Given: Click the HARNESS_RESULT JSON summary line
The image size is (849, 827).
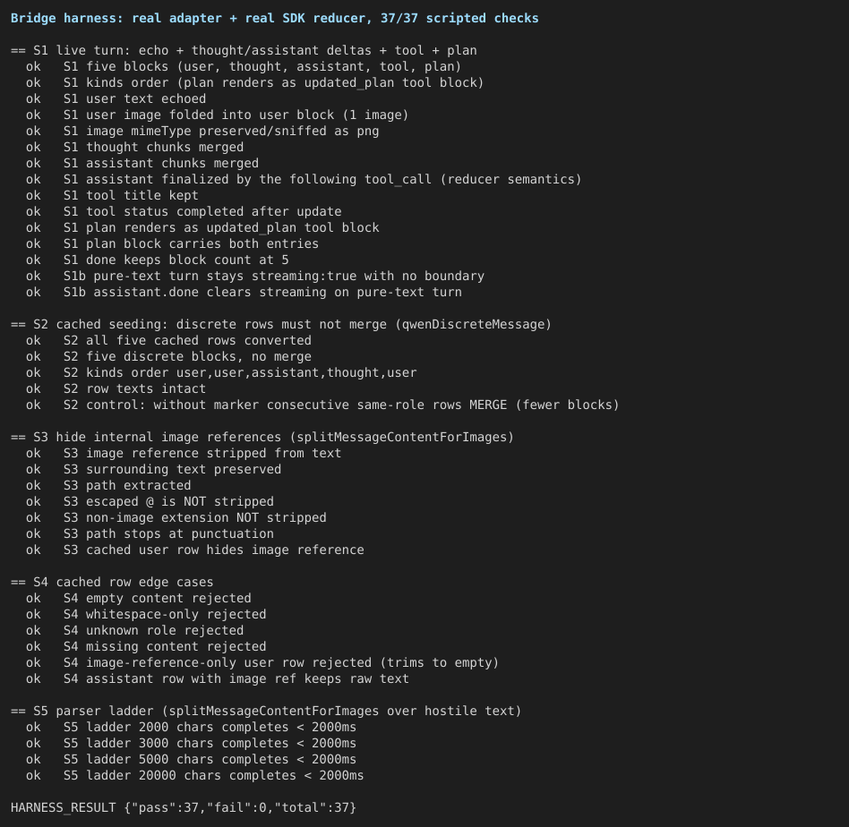Looking at the screenshot, I should click(184, 807).
